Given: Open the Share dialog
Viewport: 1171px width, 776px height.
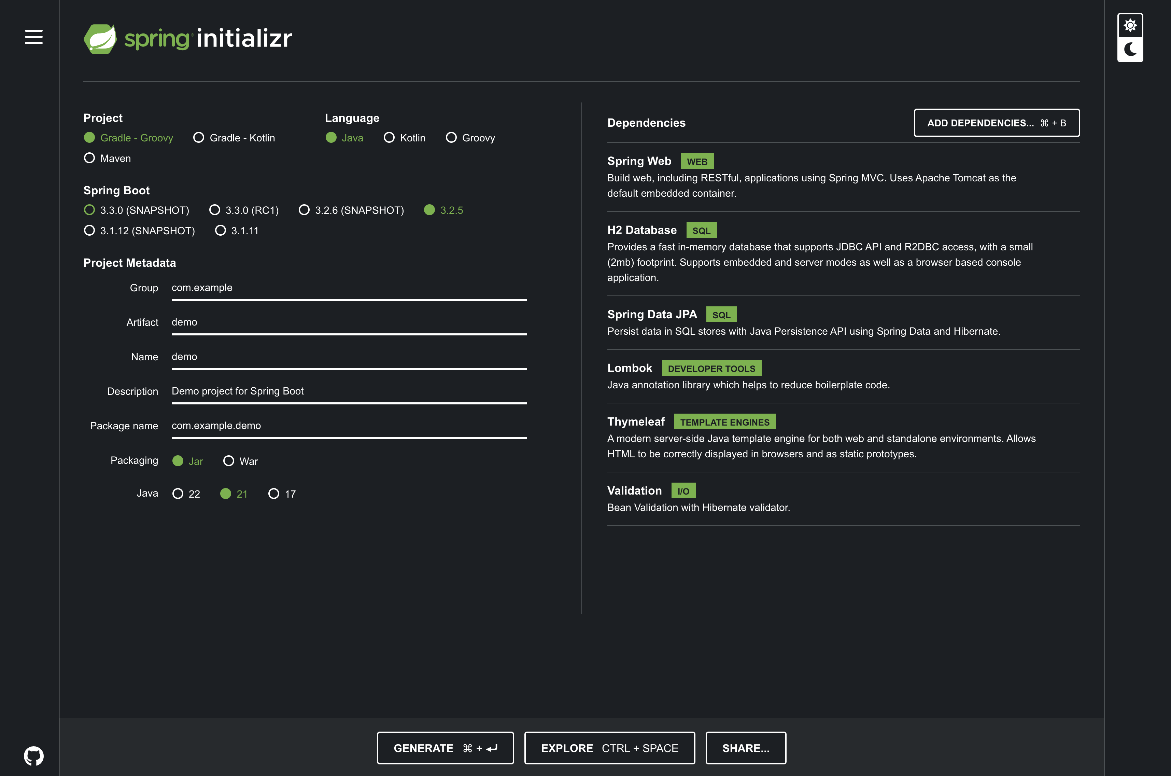Looking at the screenshot, I should 746,748.
